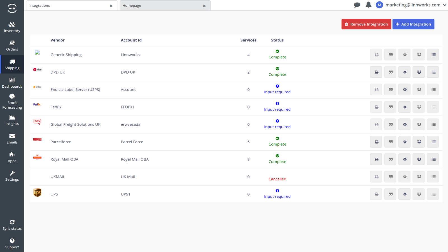Open the Inventory section in sidebar

[12, 27]
